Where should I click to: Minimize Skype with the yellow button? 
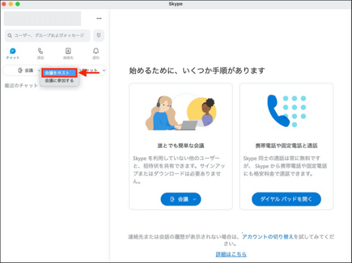click(11, 4)
